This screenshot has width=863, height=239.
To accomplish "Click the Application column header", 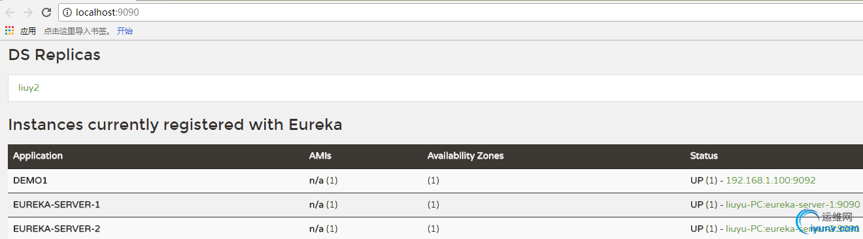I will (x=38, y=156).
